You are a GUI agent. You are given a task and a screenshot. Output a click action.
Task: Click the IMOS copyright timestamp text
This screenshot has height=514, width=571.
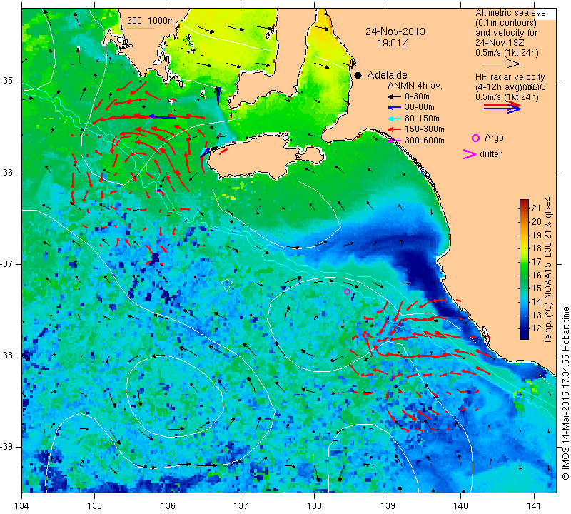565,393
